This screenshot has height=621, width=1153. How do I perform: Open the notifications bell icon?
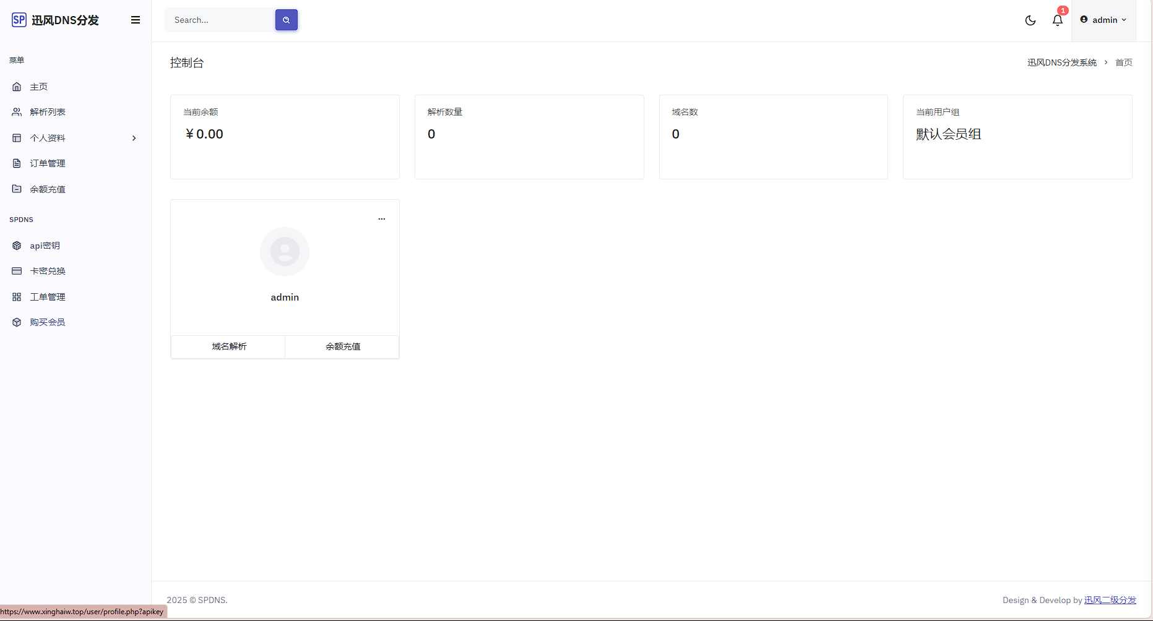[x=1058, y=20]
